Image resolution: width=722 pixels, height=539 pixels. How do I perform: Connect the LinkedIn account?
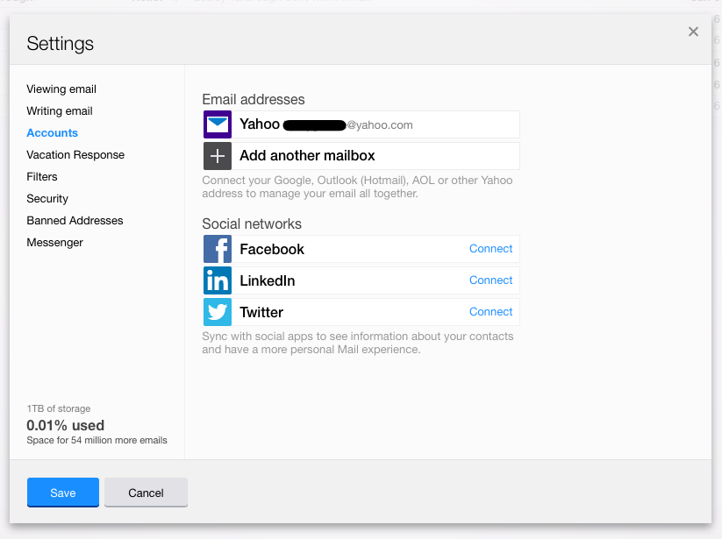[x=490, y=280]
